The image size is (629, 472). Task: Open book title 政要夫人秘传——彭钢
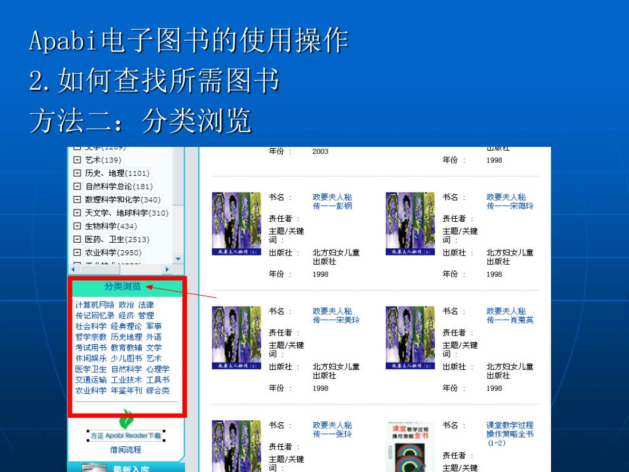pyautogui.click(x=332, y=202)
